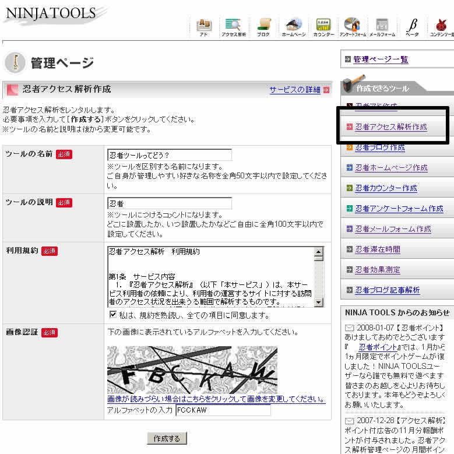Screen dimensions: 454x454
Task: Focus the アルファベットの入力 captcha field
Action: tap(223, 410)
